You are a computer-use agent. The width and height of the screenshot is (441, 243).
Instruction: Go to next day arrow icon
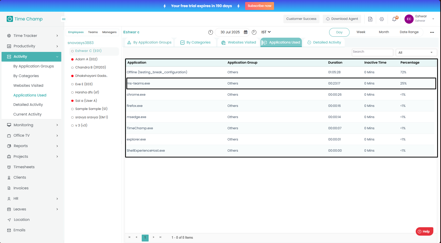click(254, 32)
